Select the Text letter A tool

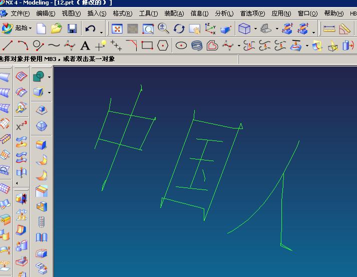coord(85,45)
